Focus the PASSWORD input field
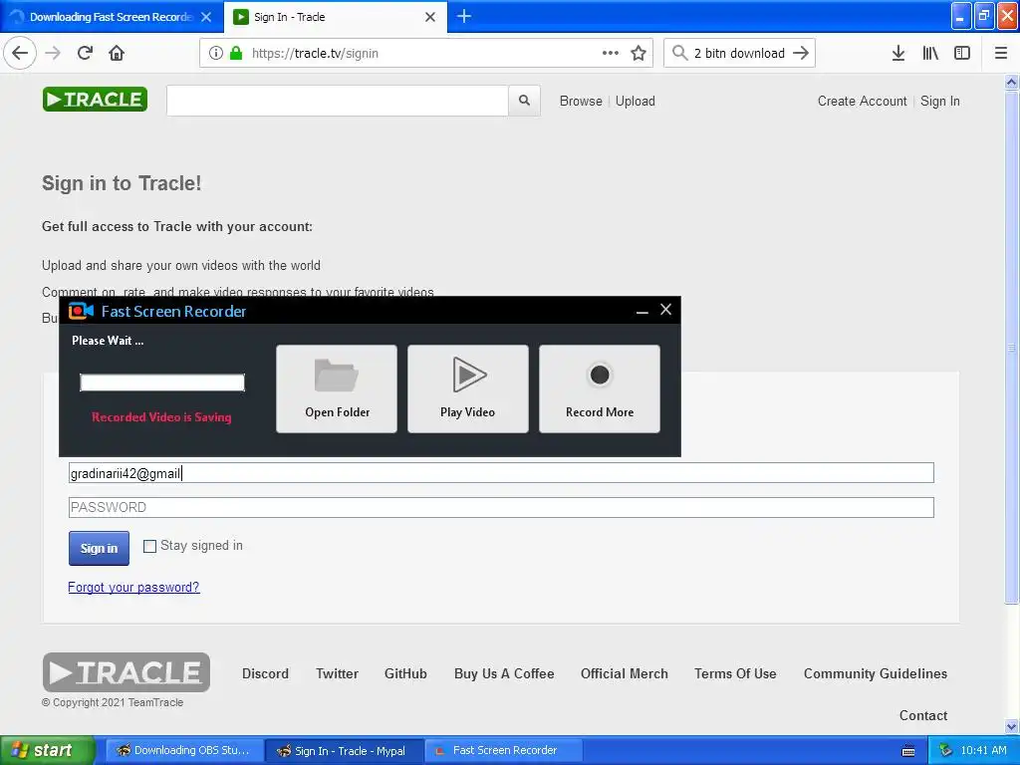1020x765 pixels. 501,507
